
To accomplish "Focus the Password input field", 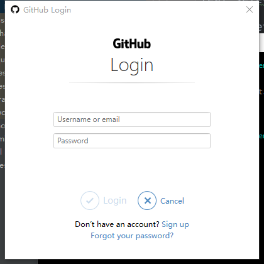I will [x=132, y=141].
